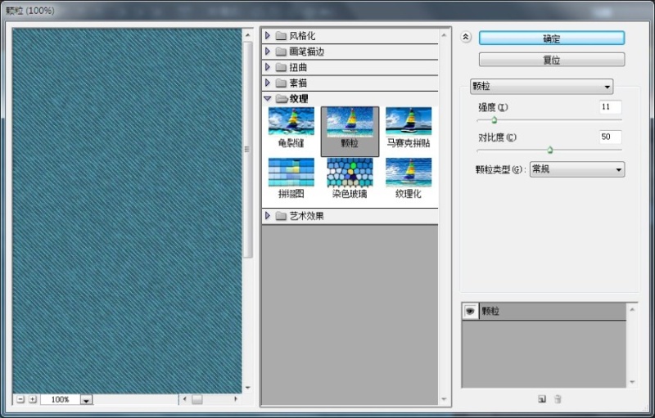Collapse the 纹理 filter folder
This screenshot has width=655, height=418.
click(x=268, y=99)
